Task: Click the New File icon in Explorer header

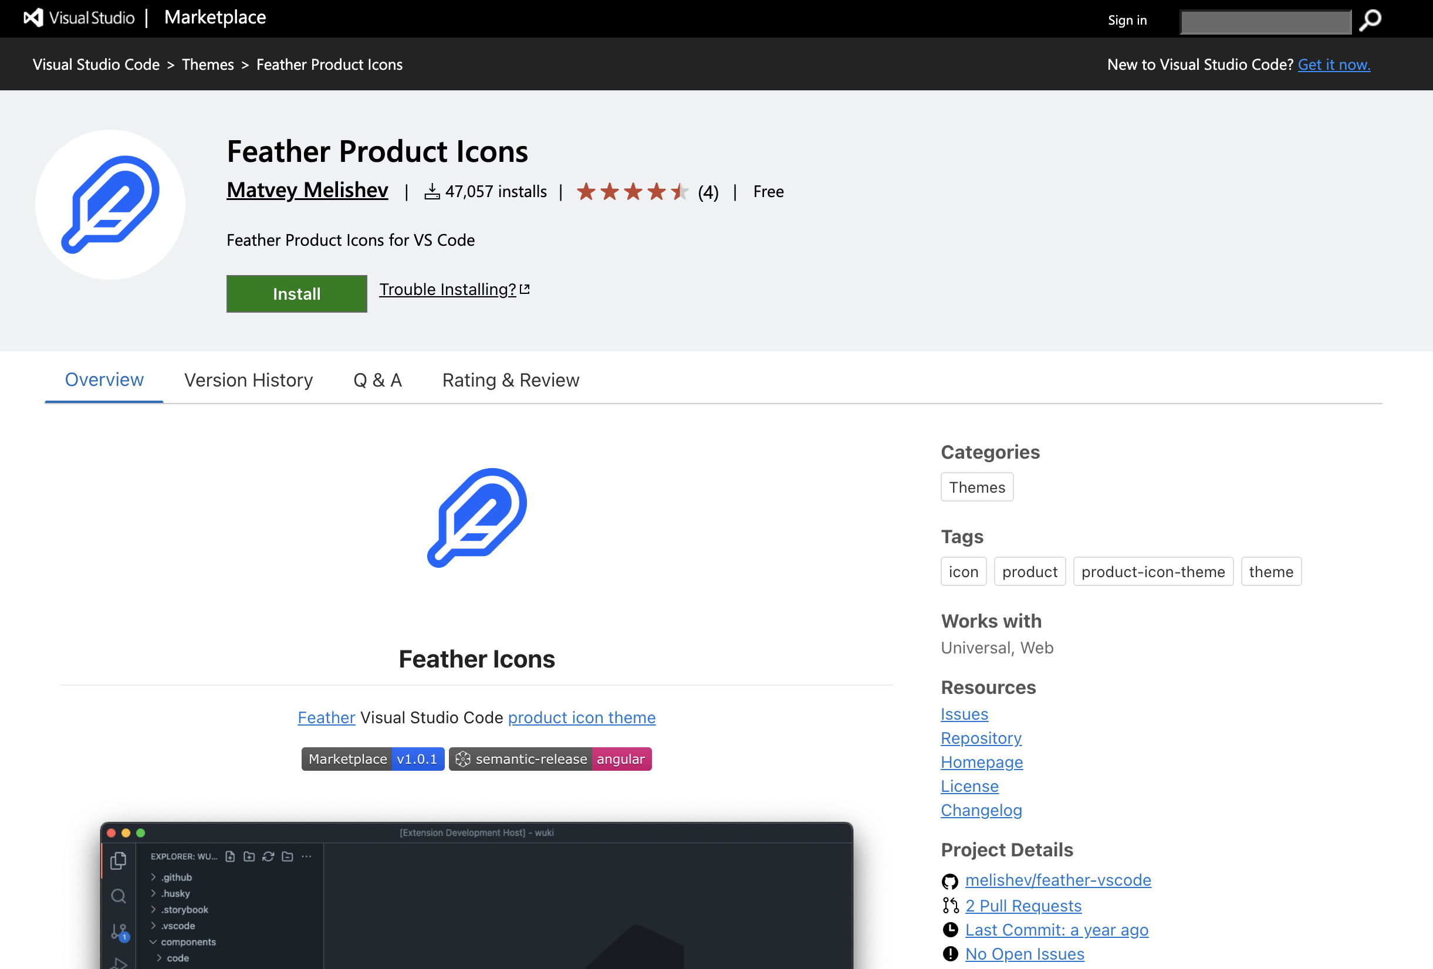Action: coord(230,858)
